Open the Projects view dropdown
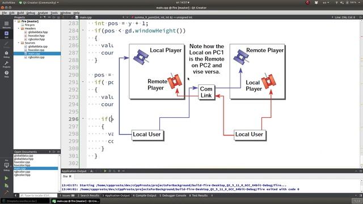This screenshot has height=204, width=363. click(x=41, y=17)
